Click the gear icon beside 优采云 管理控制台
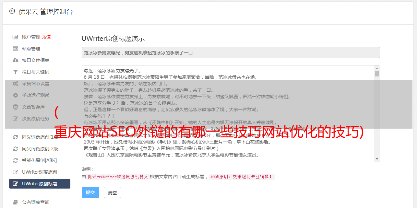Screen dimensions: 417x208 (12, 11)
